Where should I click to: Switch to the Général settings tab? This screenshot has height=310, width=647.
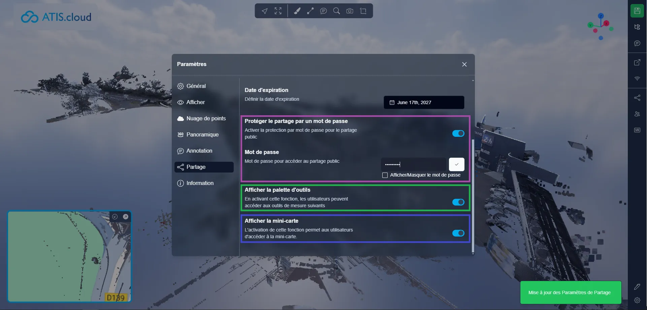point(196,86)
